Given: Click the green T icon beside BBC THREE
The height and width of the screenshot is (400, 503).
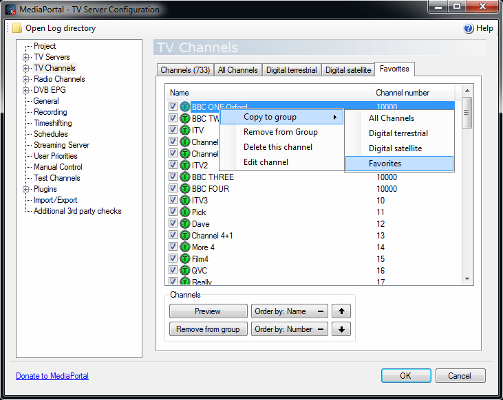Looking at the screenshot, I should click(x=185, y=177).
